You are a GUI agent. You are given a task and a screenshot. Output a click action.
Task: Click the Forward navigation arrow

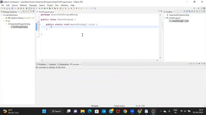click(89, 8)
